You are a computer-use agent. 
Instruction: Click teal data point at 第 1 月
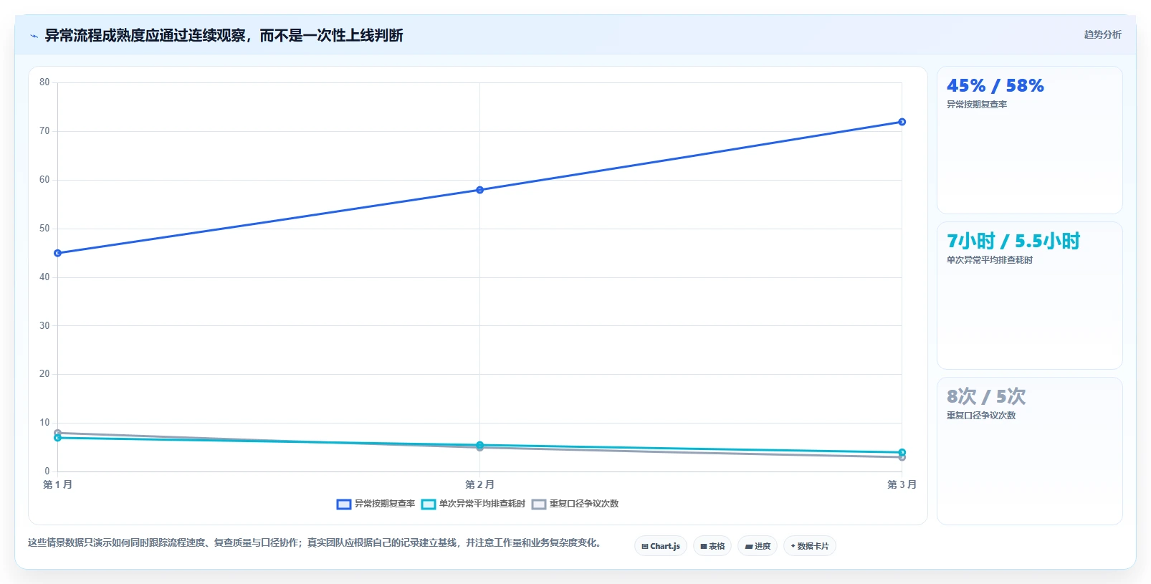click(x=57, y=438)
